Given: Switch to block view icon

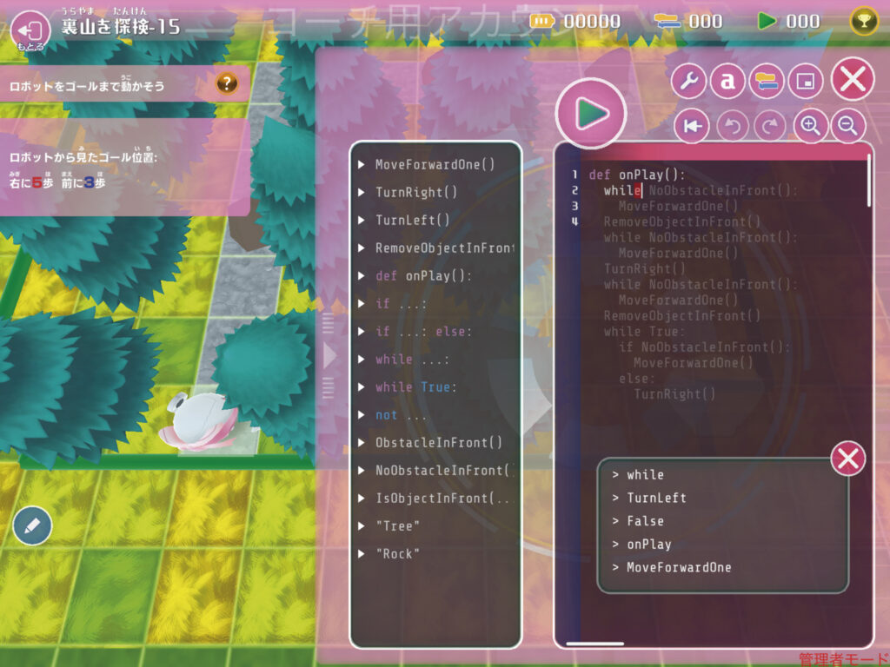Looking at the screenshot, I should coord(766,82).
